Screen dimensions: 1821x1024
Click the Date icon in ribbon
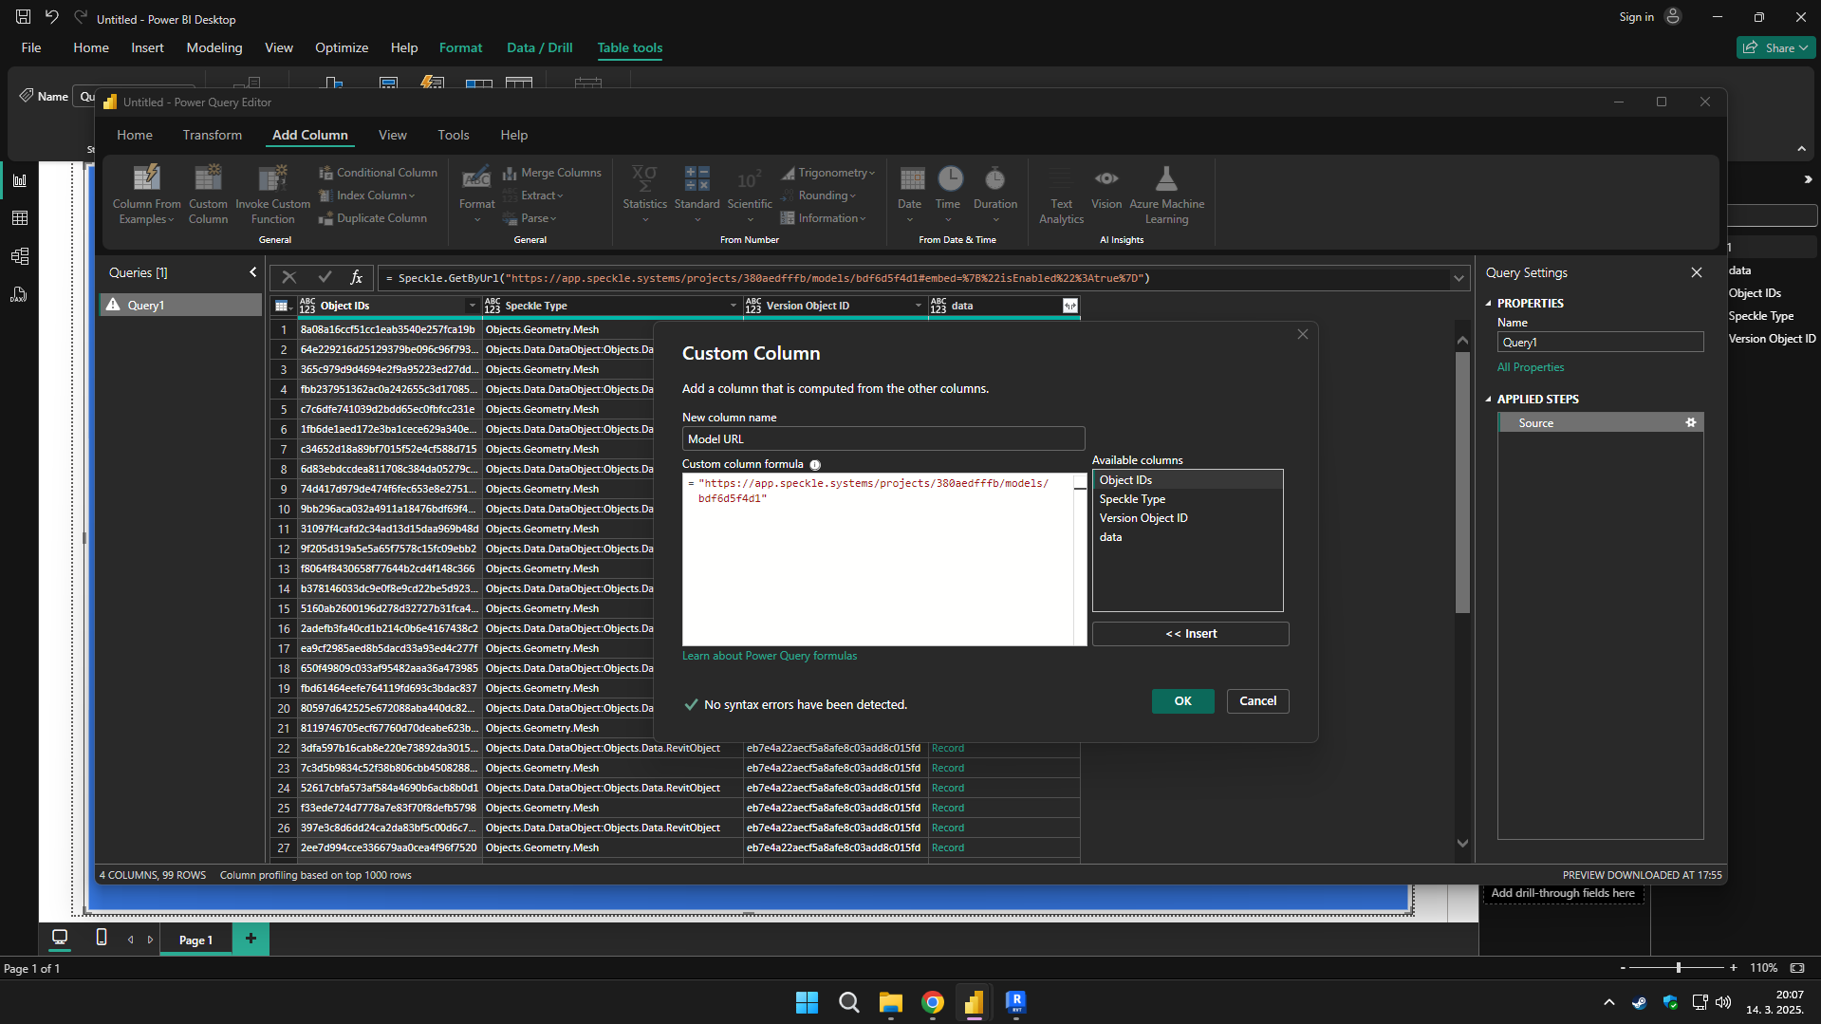point(911,178)
